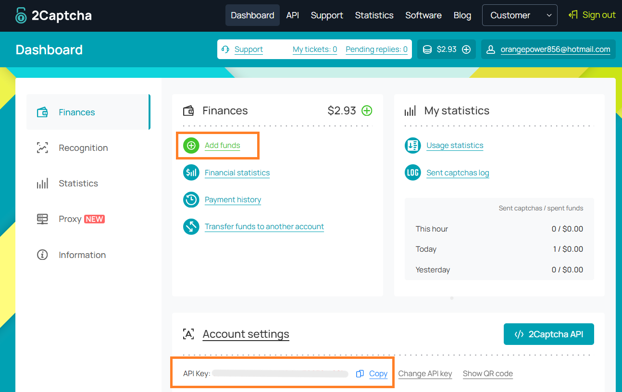The image size is (622, 392).
Task: Open the Support link in header bar
Action: tap(249, 49)
